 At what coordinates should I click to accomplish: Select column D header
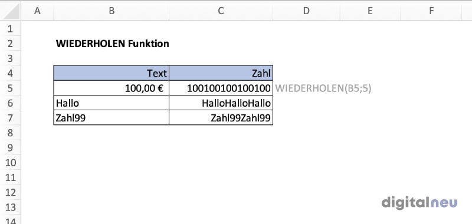tap(306, 11)
